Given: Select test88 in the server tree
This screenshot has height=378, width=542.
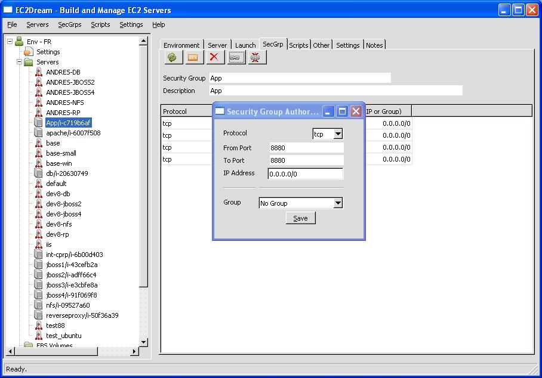Looking at the screenshot, I should point(56,326).
